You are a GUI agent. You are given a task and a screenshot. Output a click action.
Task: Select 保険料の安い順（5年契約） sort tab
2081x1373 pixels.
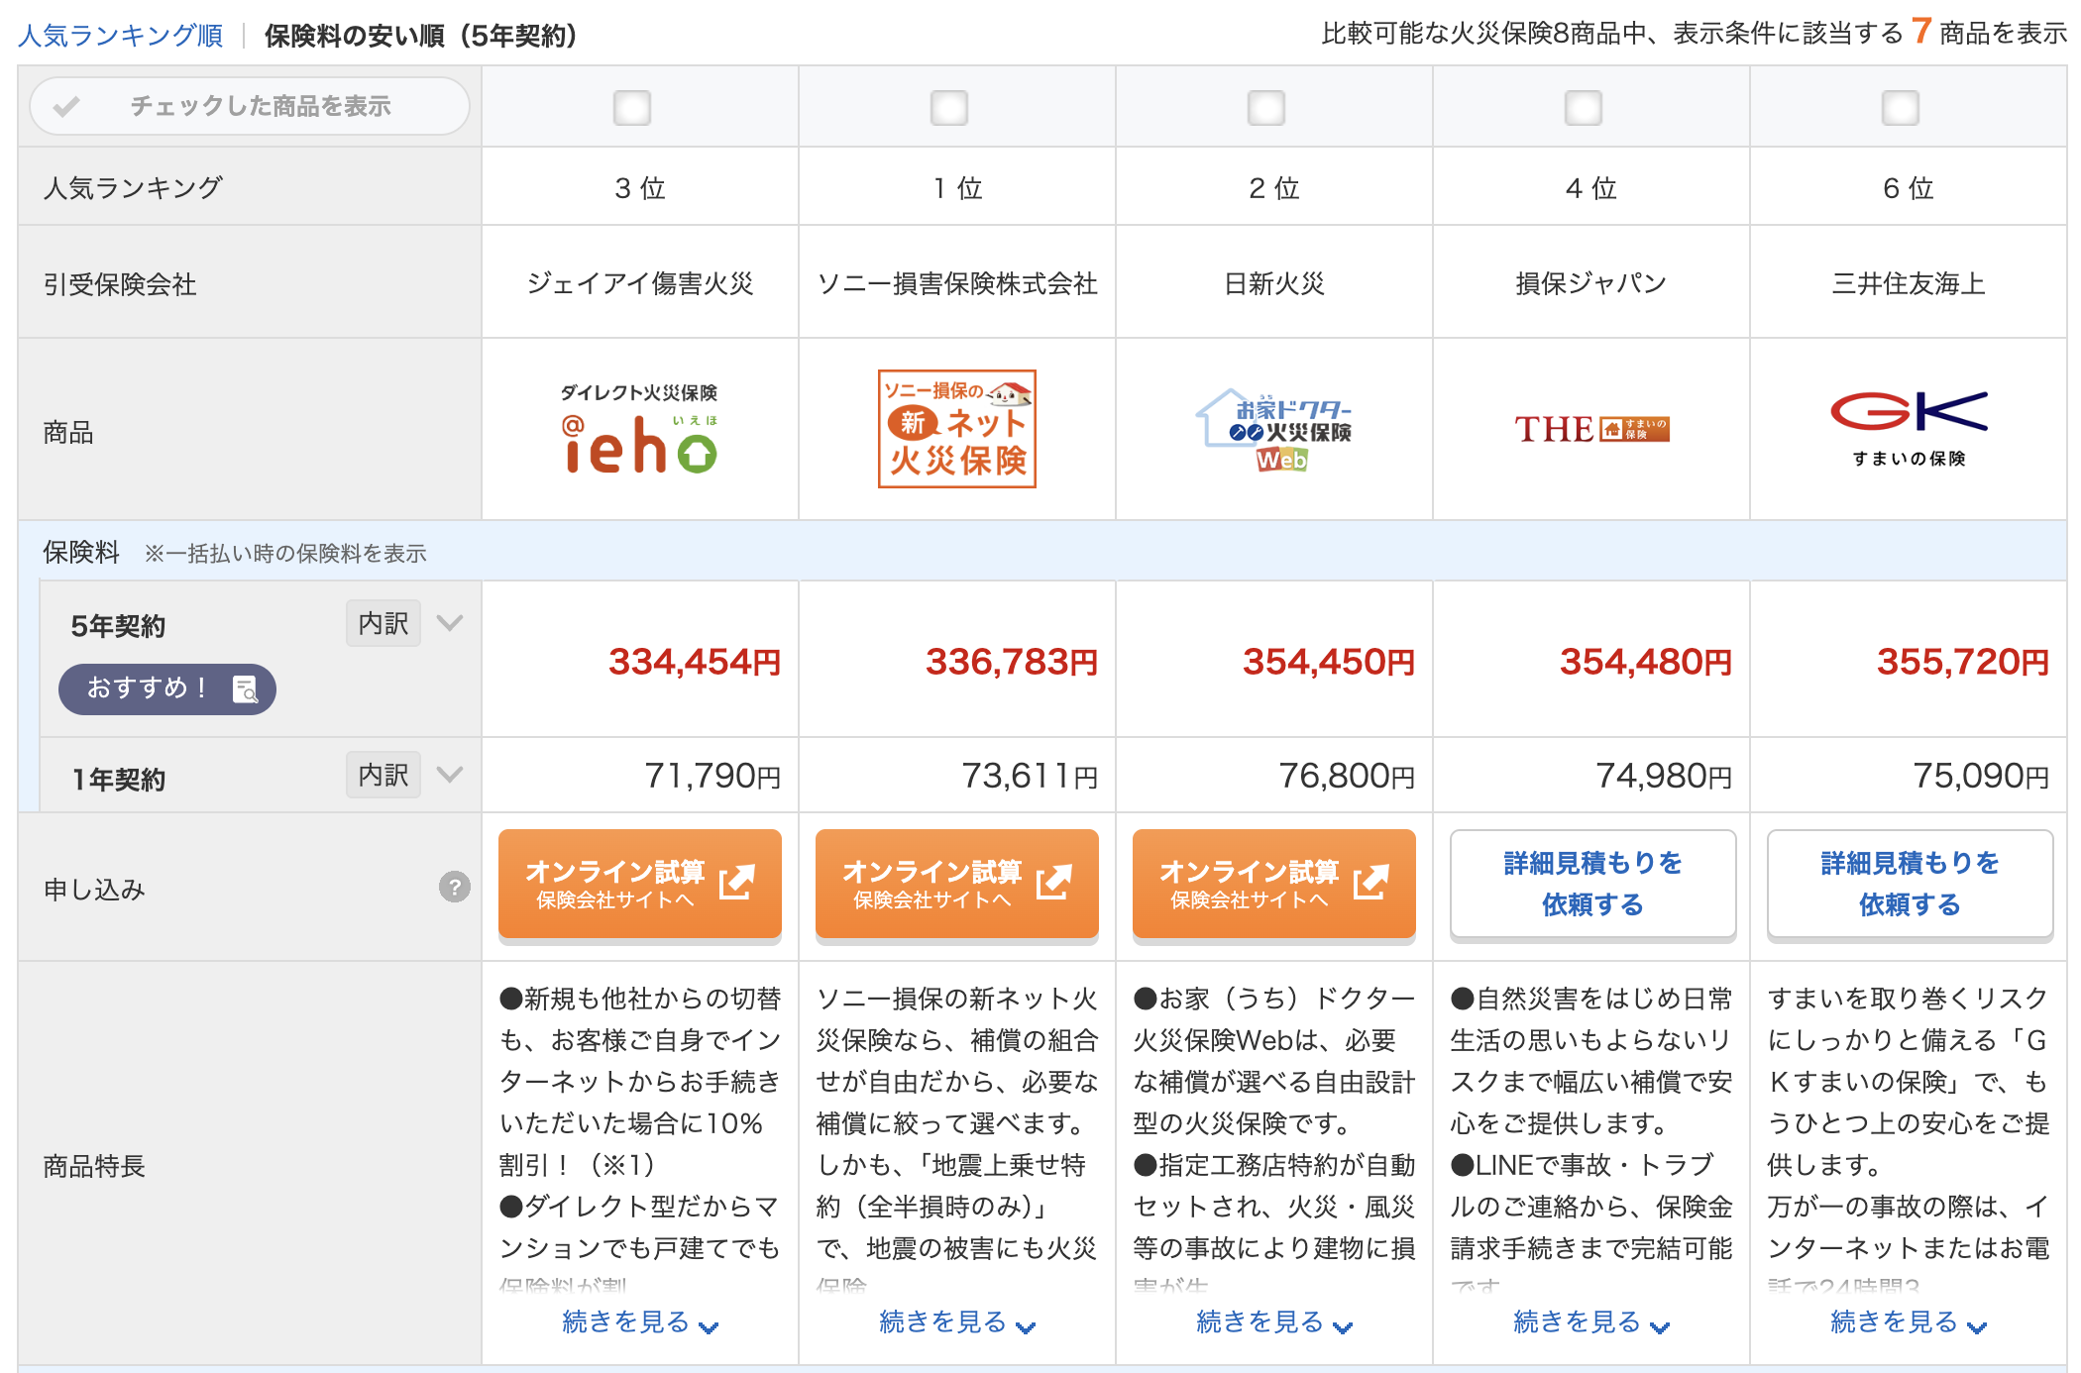421,36
